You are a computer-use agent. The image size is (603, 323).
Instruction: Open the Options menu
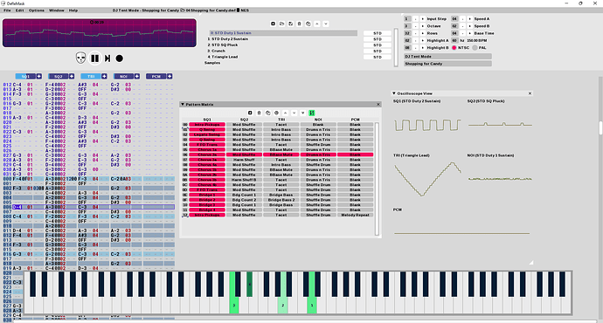37,10
